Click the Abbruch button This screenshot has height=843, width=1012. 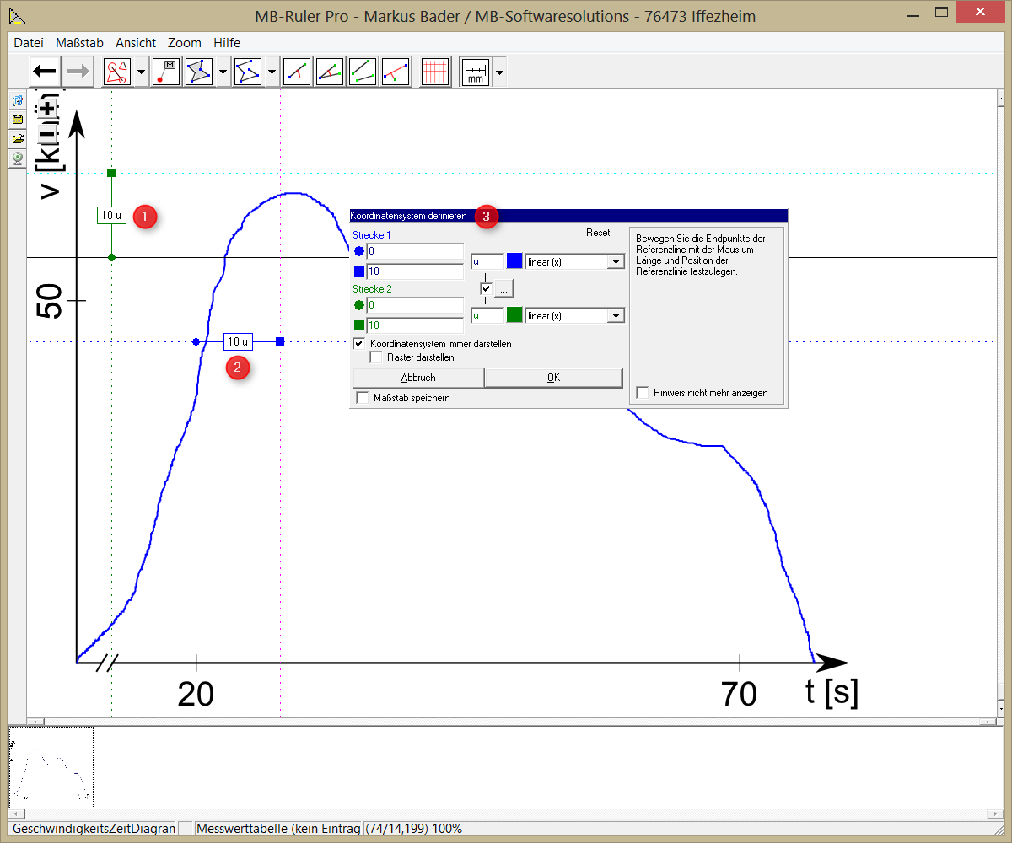point(418,378)
